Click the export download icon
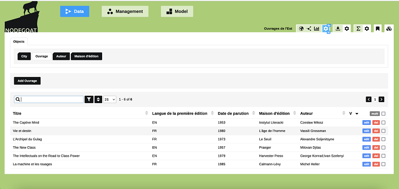 click(x=338, y=29)
